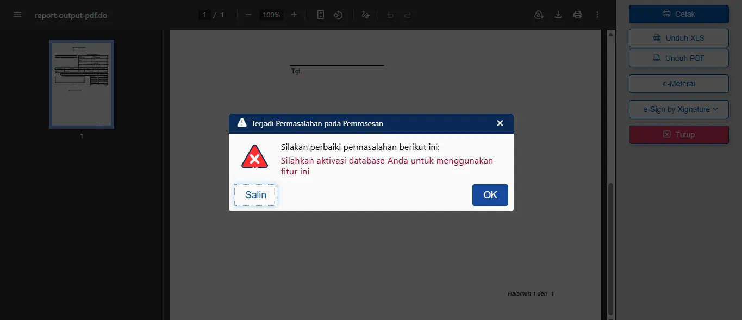This screenshot has height=320, width=742.
Task: Download the PDF using toolbar icon
Action: [x=558, y=15]
